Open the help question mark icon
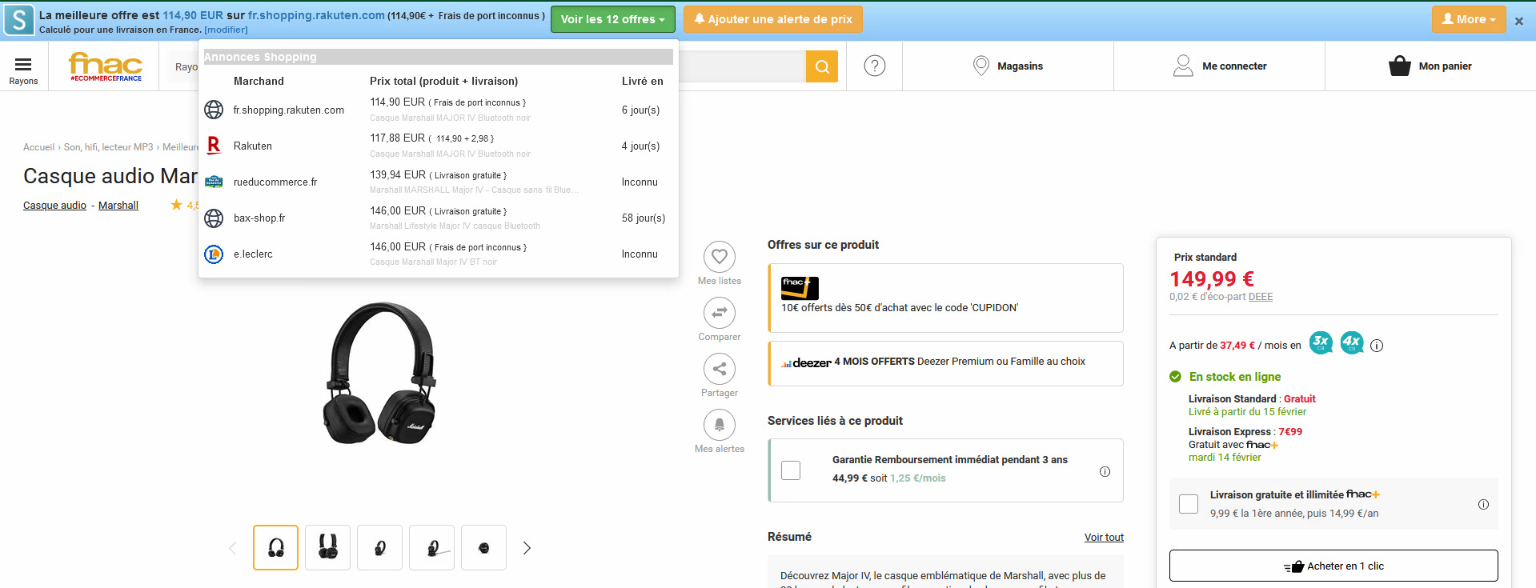Image resolution: width=1536 pixels, height=588 pixels. 875,66
